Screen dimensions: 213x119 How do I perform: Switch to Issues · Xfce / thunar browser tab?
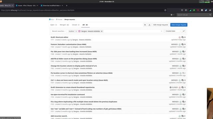click(27, 6)
